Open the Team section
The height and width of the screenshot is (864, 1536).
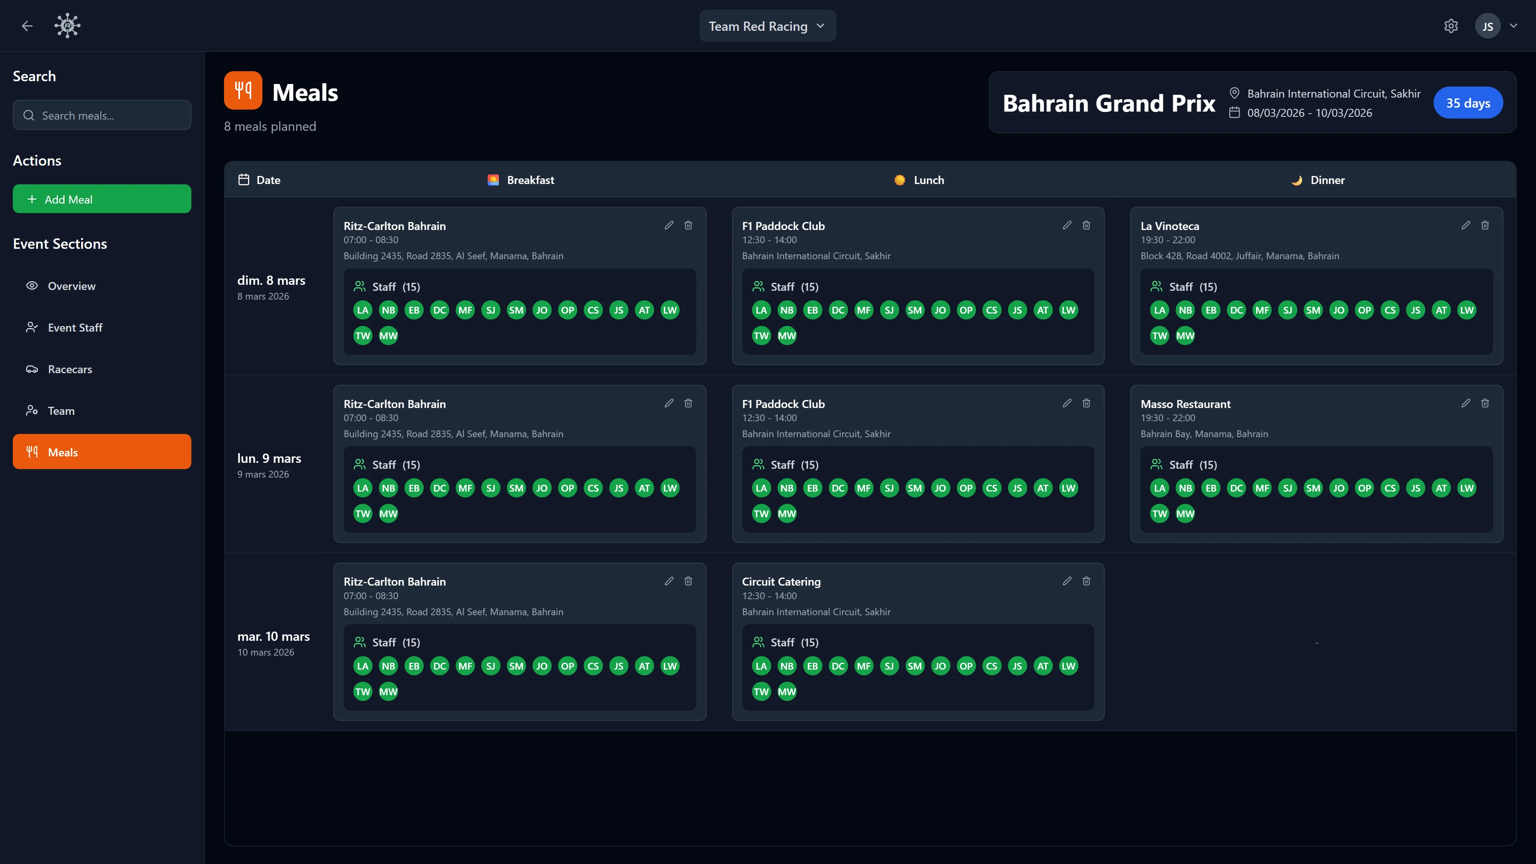pos(61,411)
